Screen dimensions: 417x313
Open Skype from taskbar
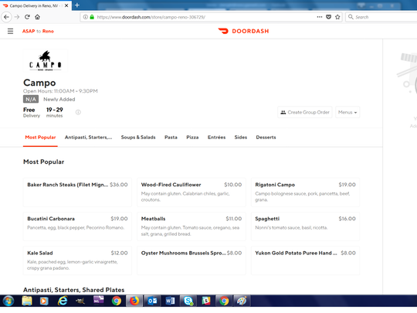(188, 301)
